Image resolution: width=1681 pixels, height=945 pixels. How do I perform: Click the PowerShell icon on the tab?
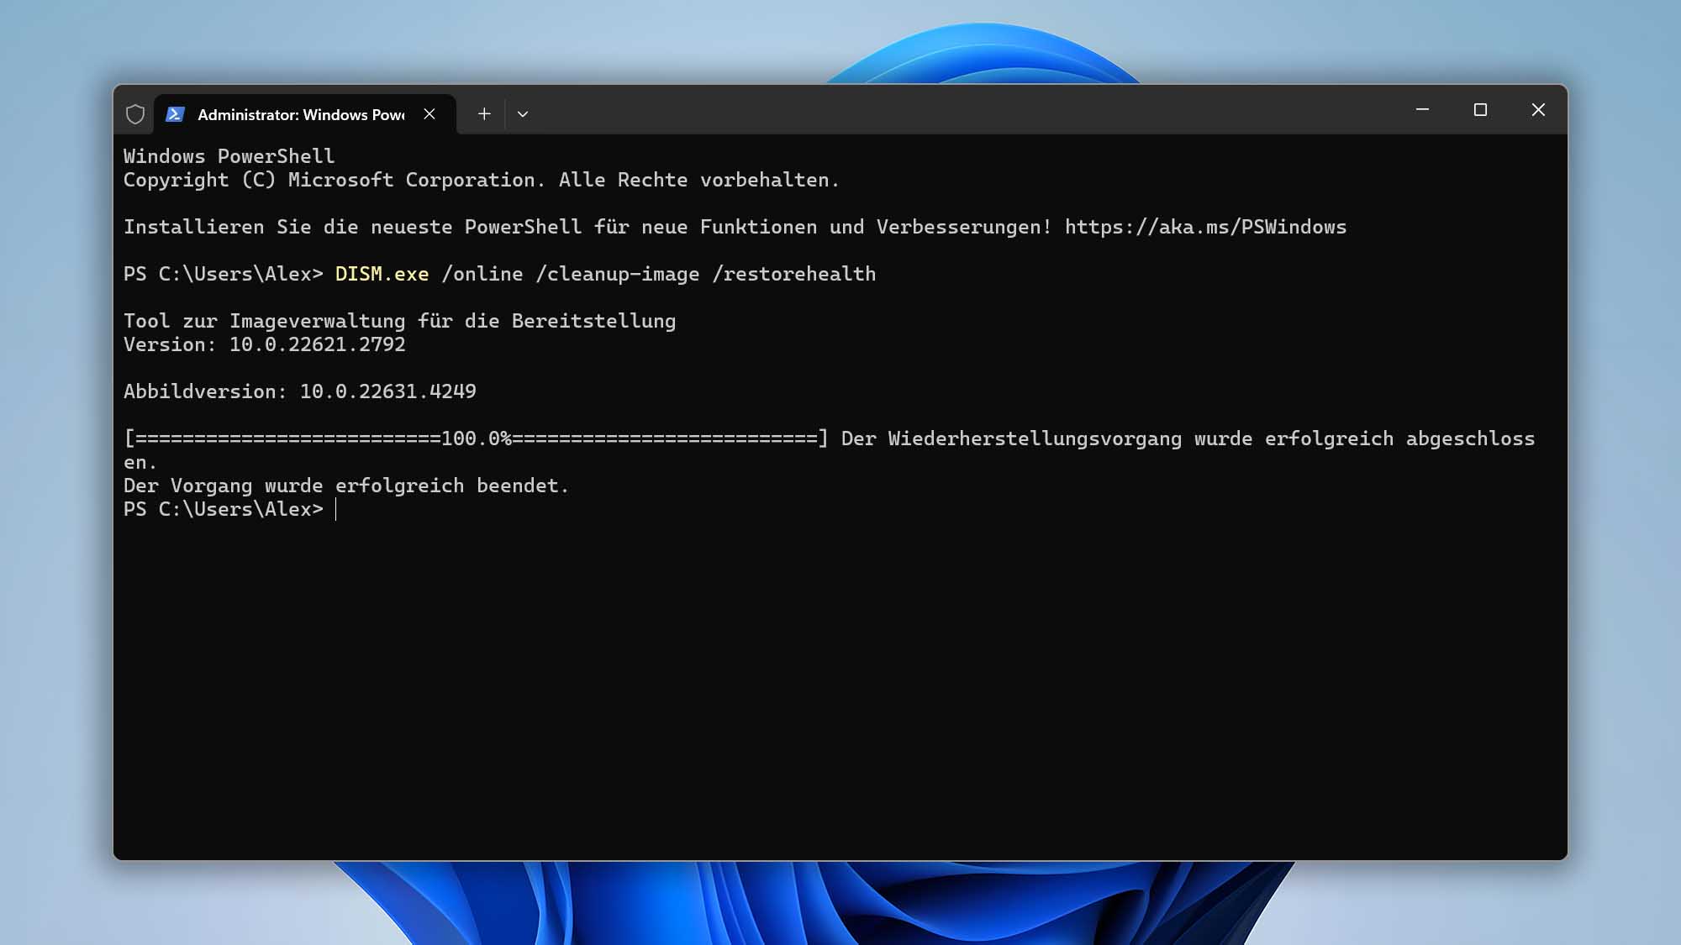(175, 114)
